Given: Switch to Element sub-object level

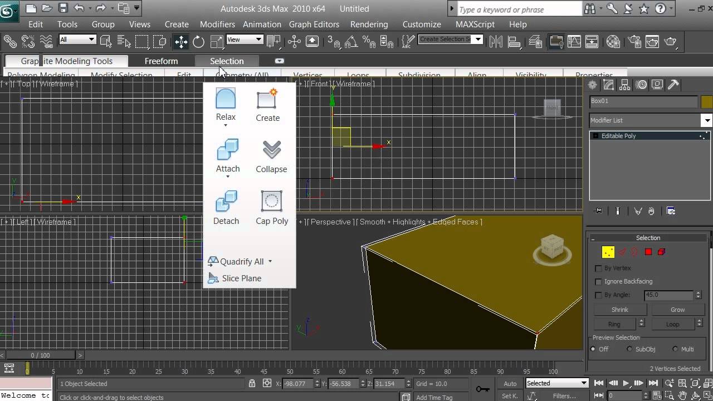Looking at the screenshot, I should 662,252.
